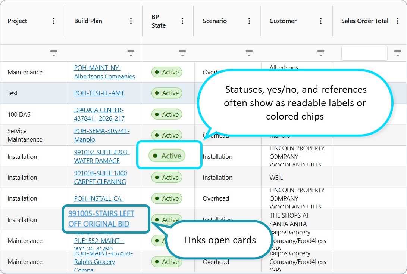Open BP State column options menu
407x274 pixels.
(182, 21)
